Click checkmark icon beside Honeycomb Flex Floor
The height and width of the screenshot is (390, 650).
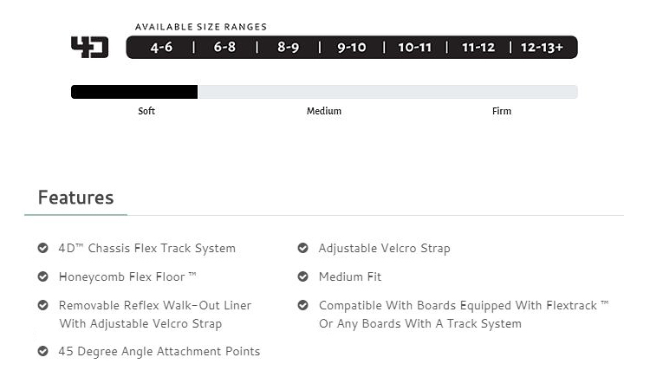(x=42, y=276)
